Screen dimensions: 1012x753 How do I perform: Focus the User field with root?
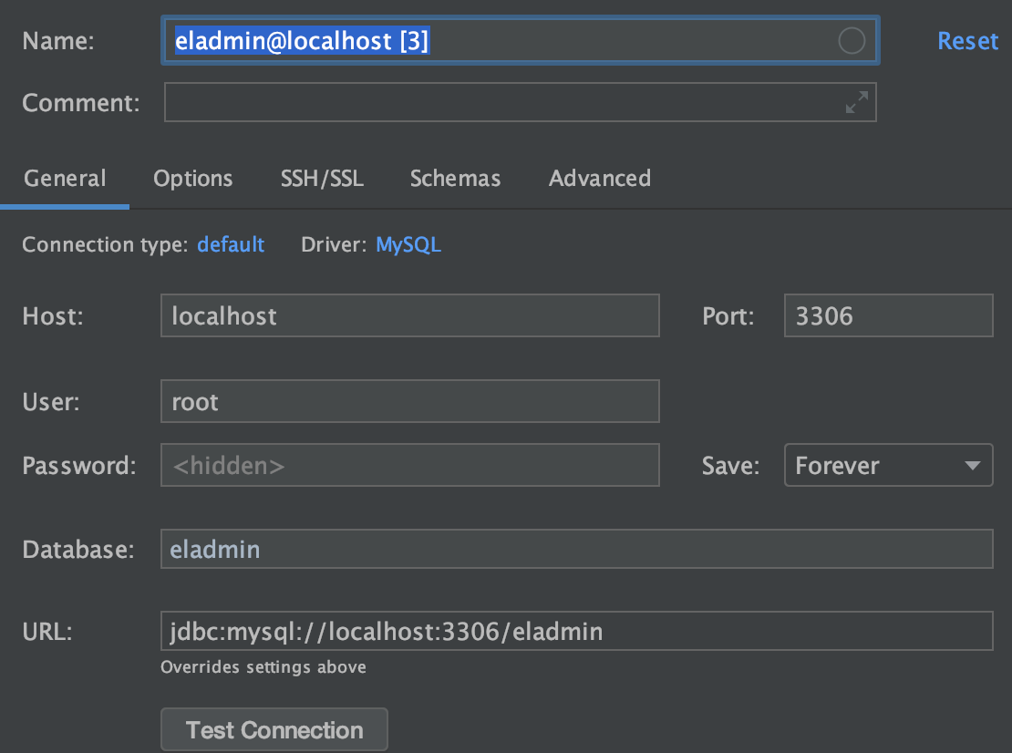(410, 401)
